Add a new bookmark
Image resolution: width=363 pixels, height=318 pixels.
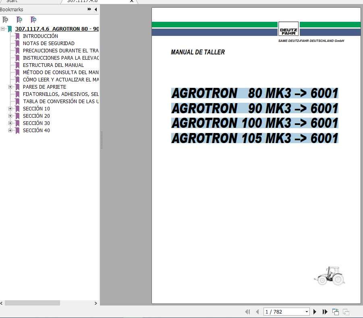click(19, 19)
